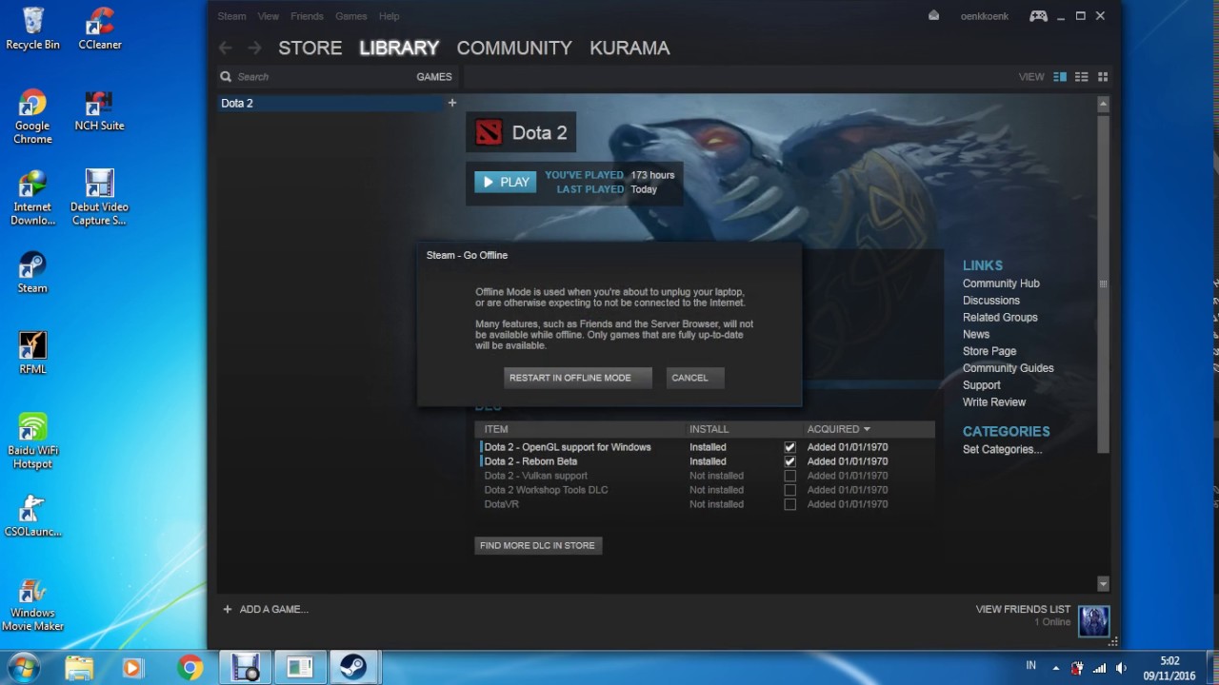Enable the DotaVR install checkbox
1219x685 pixels.
[789, 504]
